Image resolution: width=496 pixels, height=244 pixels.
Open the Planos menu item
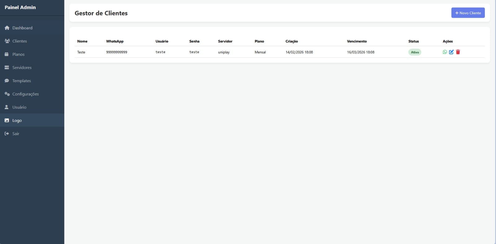pos(18,54)
